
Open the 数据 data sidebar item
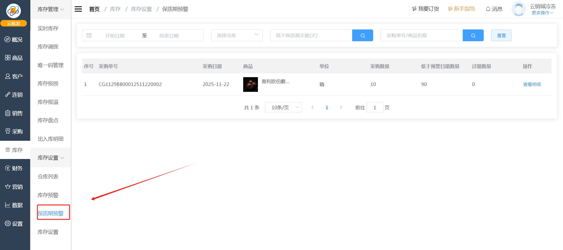14,205
